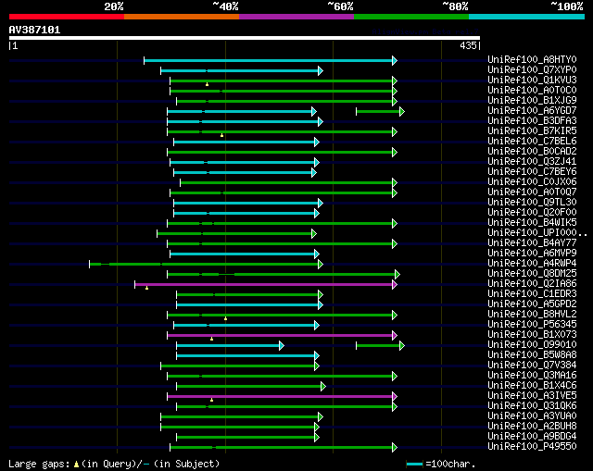This screenshot has width=593, height=471.
Task: Click the UniRef100_Q2IA86 label
Action: pos(532,284)
